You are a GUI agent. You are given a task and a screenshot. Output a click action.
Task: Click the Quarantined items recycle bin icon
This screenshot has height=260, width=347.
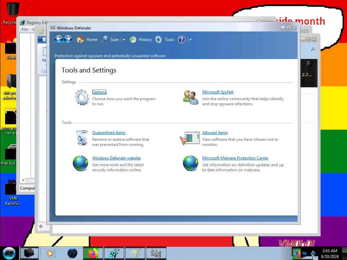pos(82,138)
